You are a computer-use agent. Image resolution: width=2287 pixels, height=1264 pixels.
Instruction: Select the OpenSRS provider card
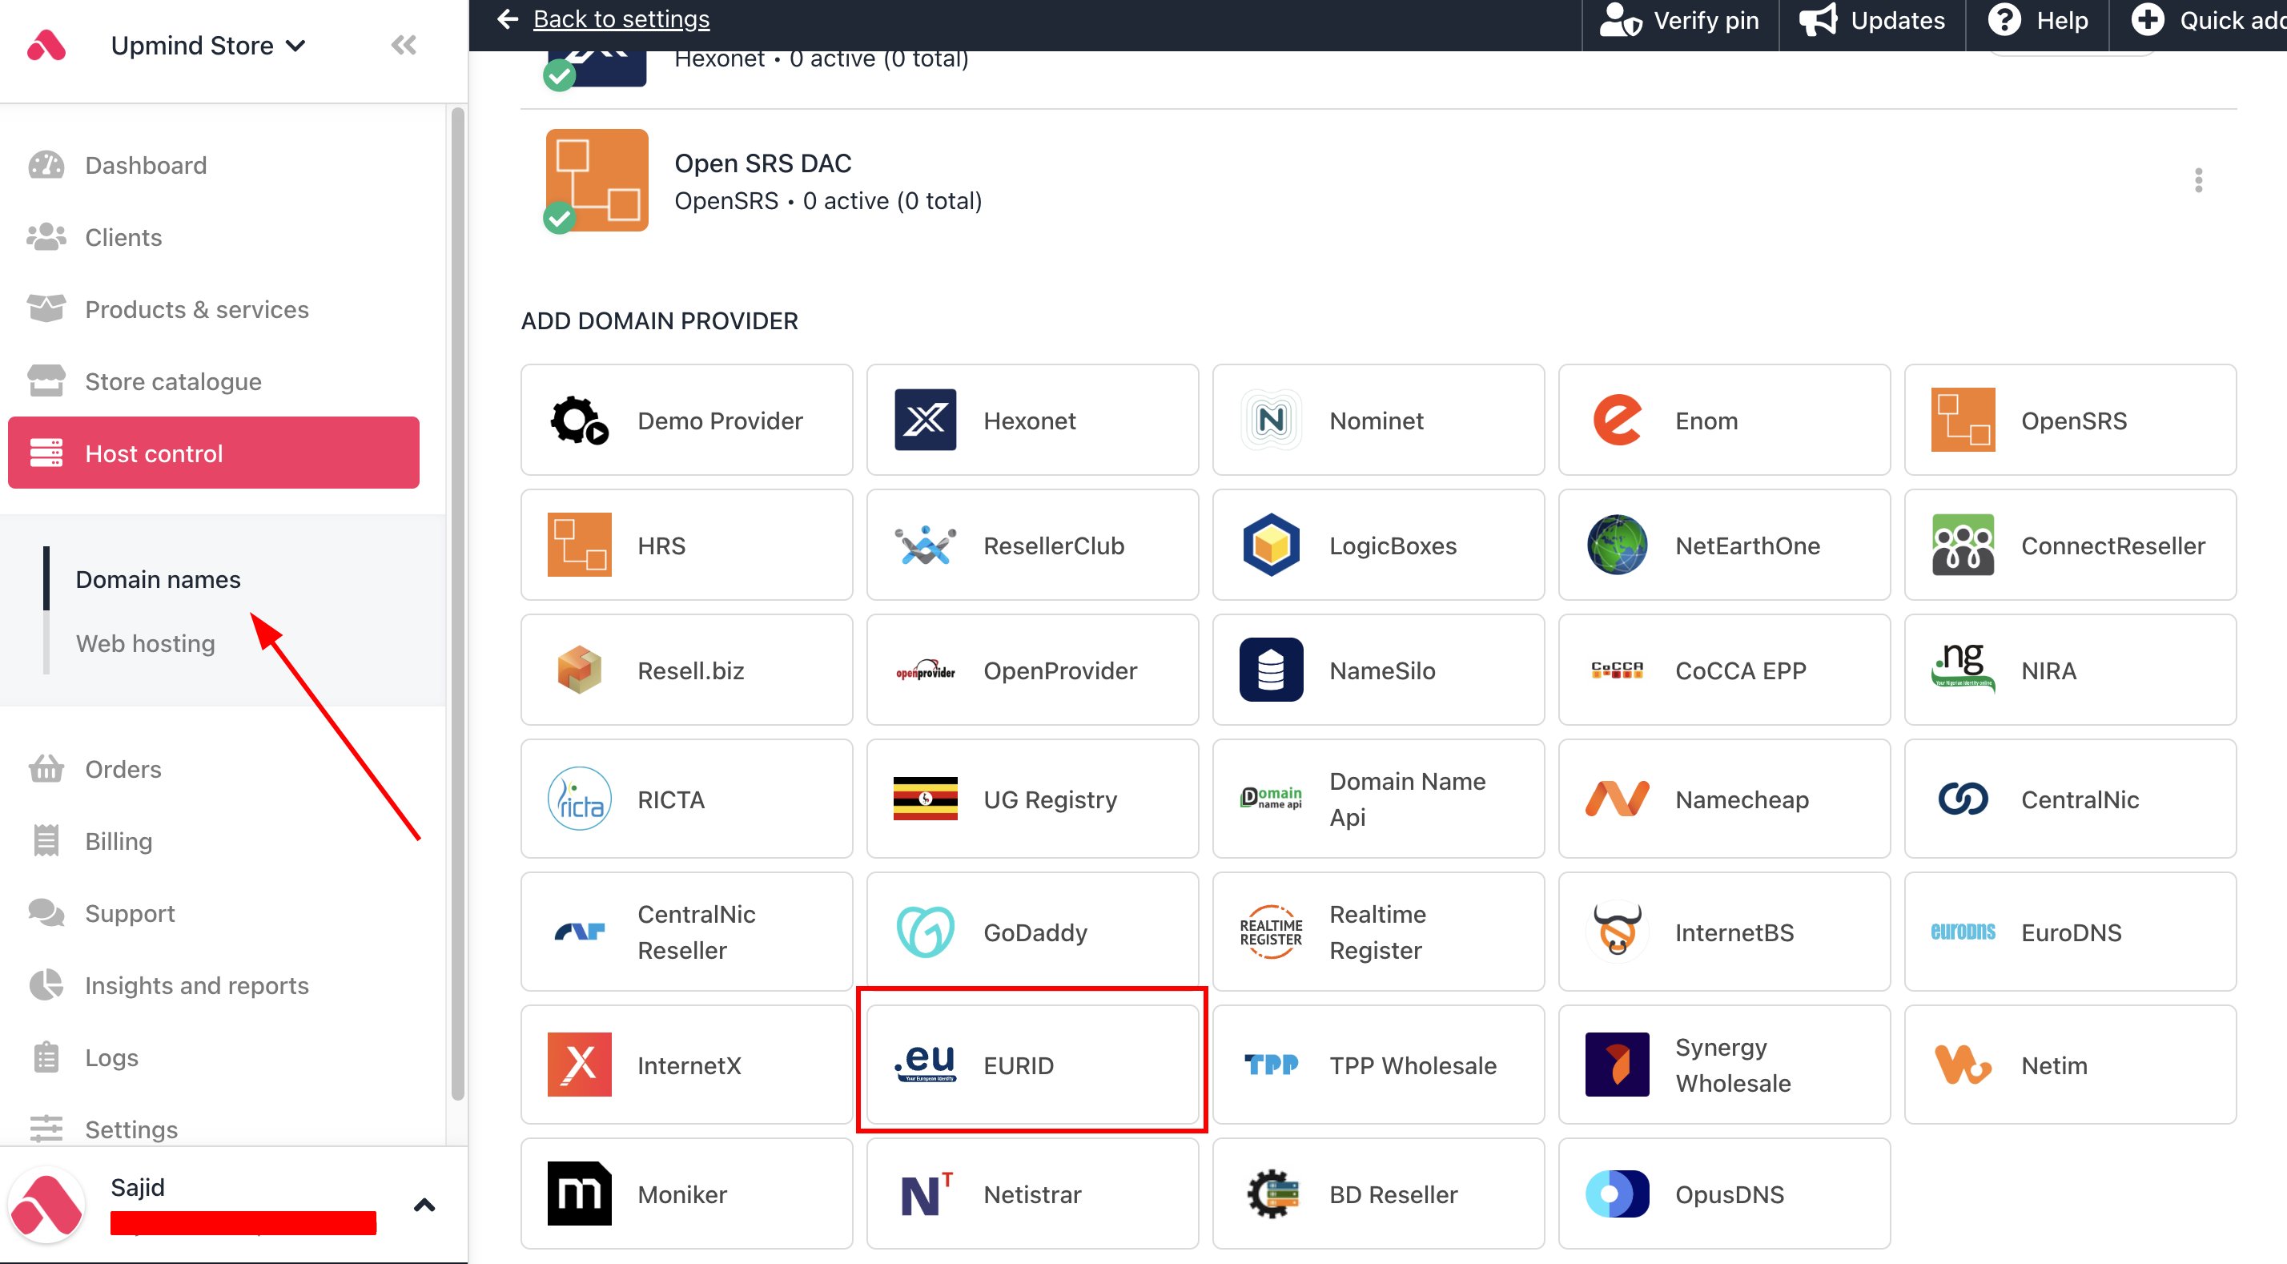tap(2070, 421)
